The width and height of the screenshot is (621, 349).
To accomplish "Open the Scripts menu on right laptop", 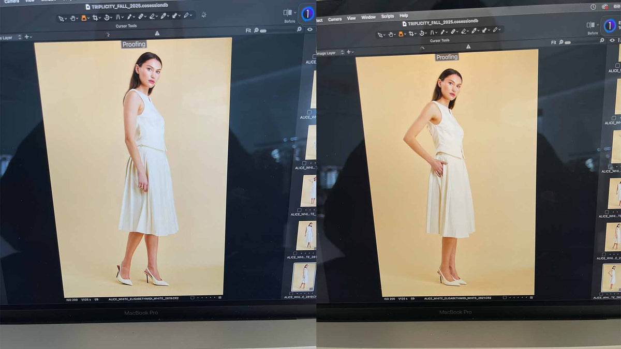I will 388,17.
